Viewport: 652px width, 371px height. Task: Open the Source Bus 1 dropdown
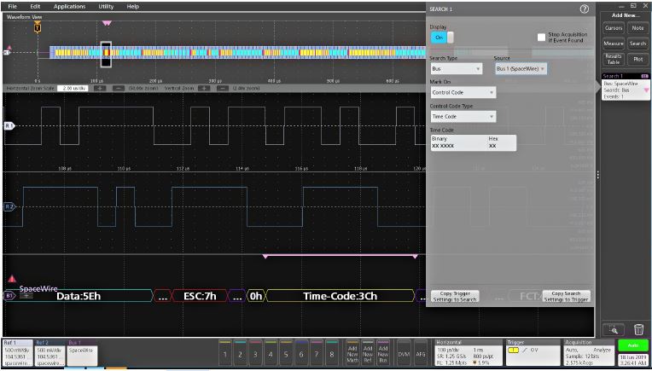point(520,68)
